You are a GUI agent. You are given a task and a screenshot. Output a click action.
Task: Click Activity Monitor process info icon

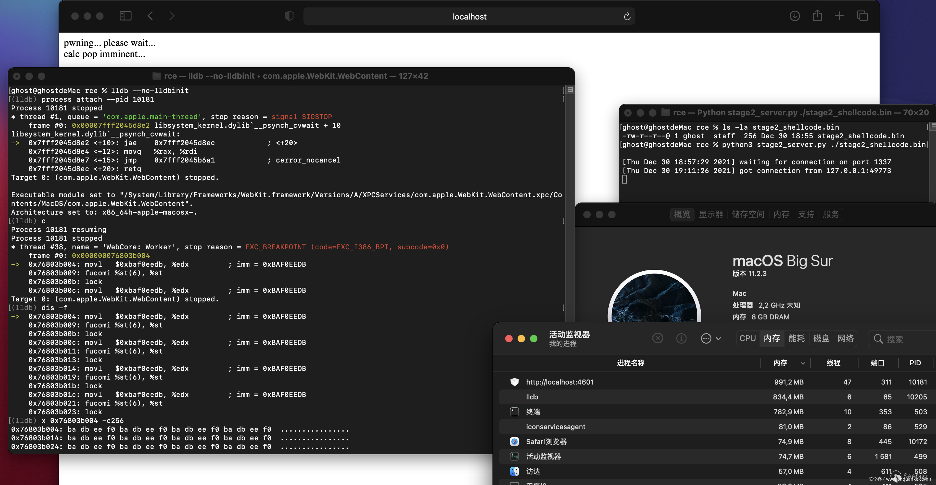pos(681,339)
